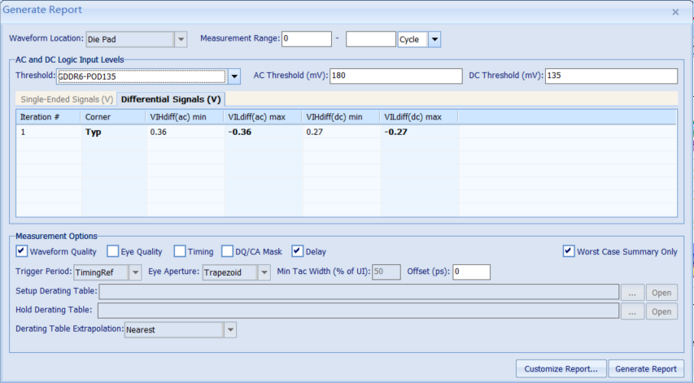Open the Trigger Period TimingRef dropdown
Screen dimensions: 694x383
(x=135, y=272)
